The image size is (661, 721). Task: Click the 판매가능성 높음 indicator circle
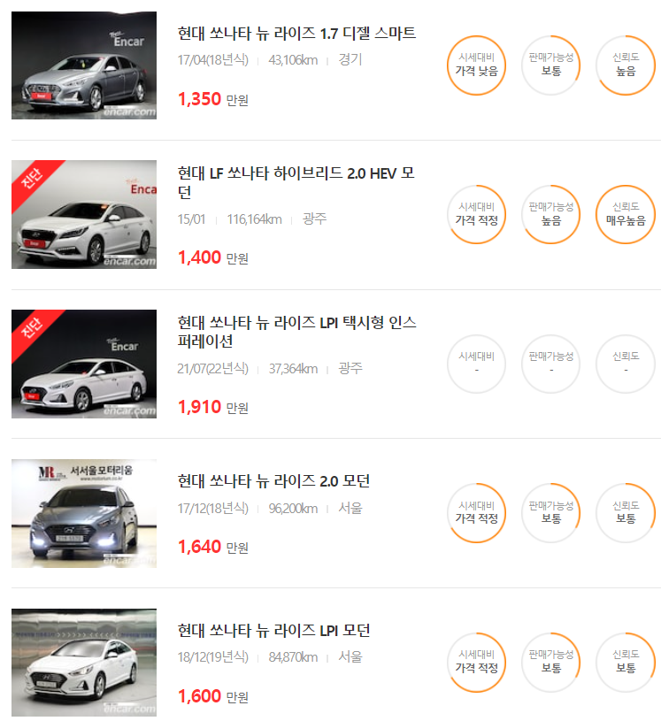(551, 214)
